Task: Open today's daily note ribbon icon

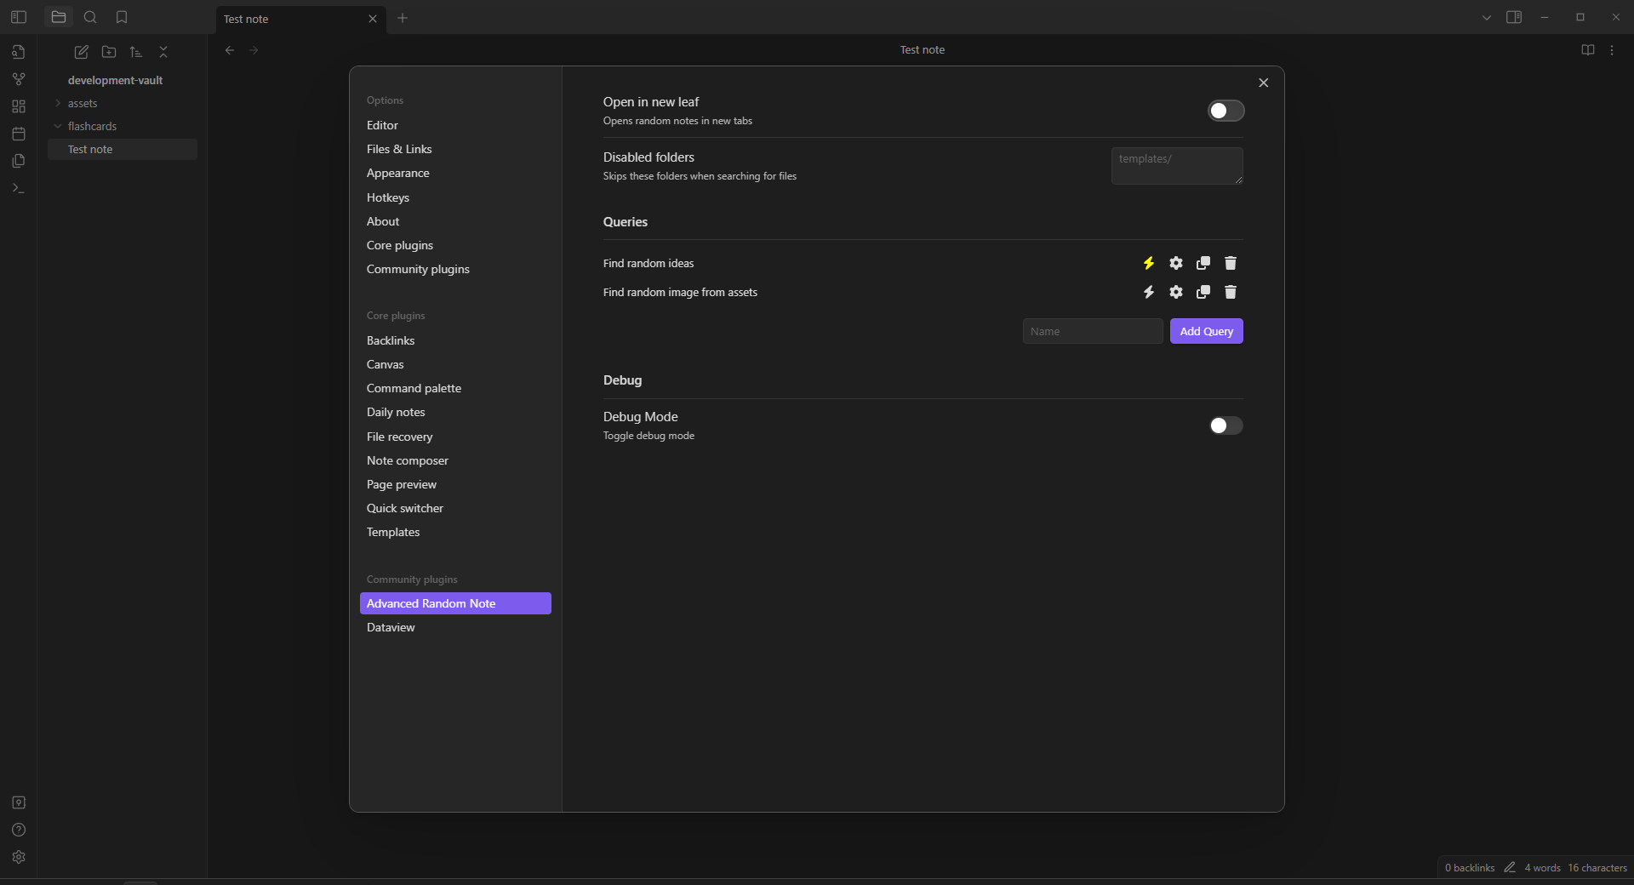Action: (19, 134)
